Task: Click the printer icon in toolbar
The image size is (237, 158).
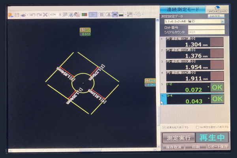Action: point(23,15)
